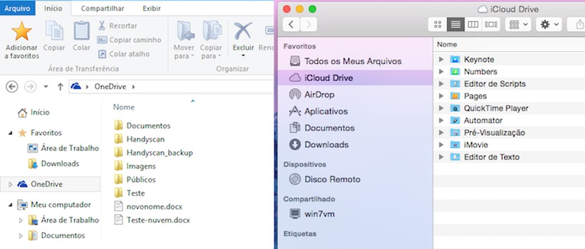Expand the OneDrive tree node
The image size is (585, 249).
click(x=10, y=184)
